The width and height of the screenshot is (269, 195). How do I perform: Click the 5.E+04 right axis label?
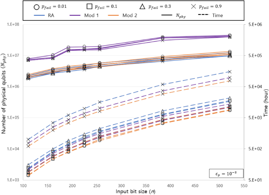tap(255, 87)
